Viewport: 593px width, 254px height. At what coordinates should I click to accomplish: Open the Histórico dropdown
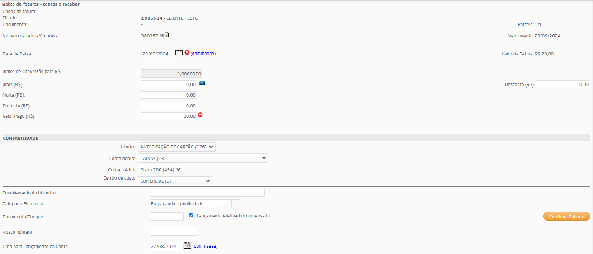pos(177,147)
